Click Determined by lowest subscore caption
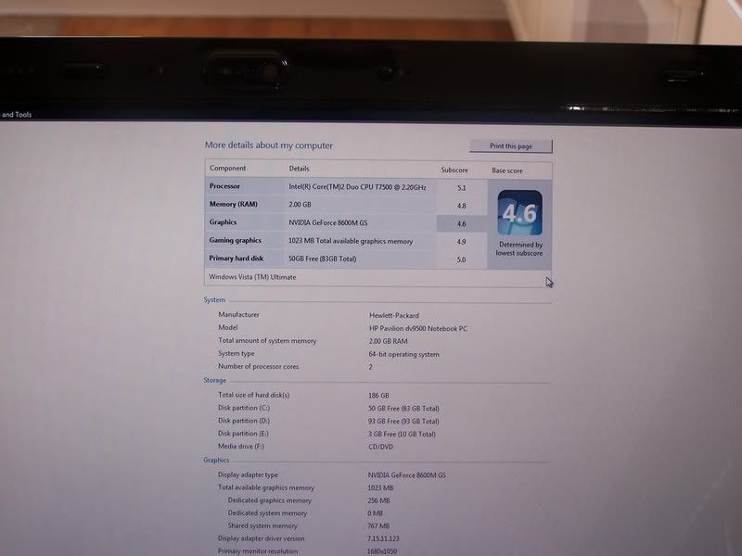 pyautogui.click(x=520, y=249)
